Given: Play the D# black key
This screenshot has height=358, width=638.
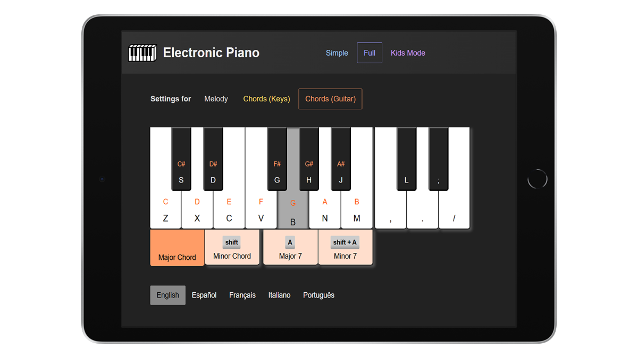Looking at the screenshot, I should 213,159.
